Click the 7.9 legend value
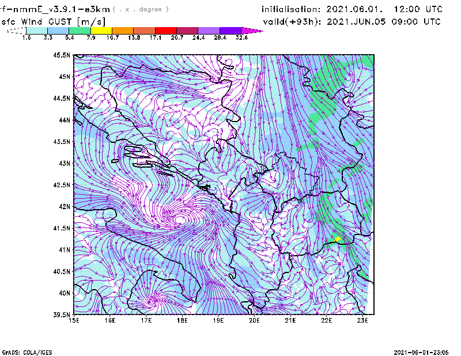The height and width of the screenshot is (356, 461). tap(91, 37)
